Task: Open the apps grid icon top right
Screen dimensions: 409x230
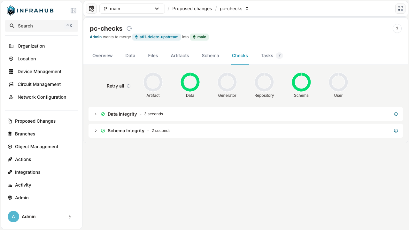Action: [400, 8]
